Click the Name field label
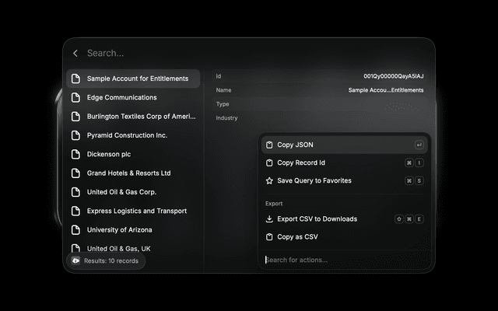 223,90
